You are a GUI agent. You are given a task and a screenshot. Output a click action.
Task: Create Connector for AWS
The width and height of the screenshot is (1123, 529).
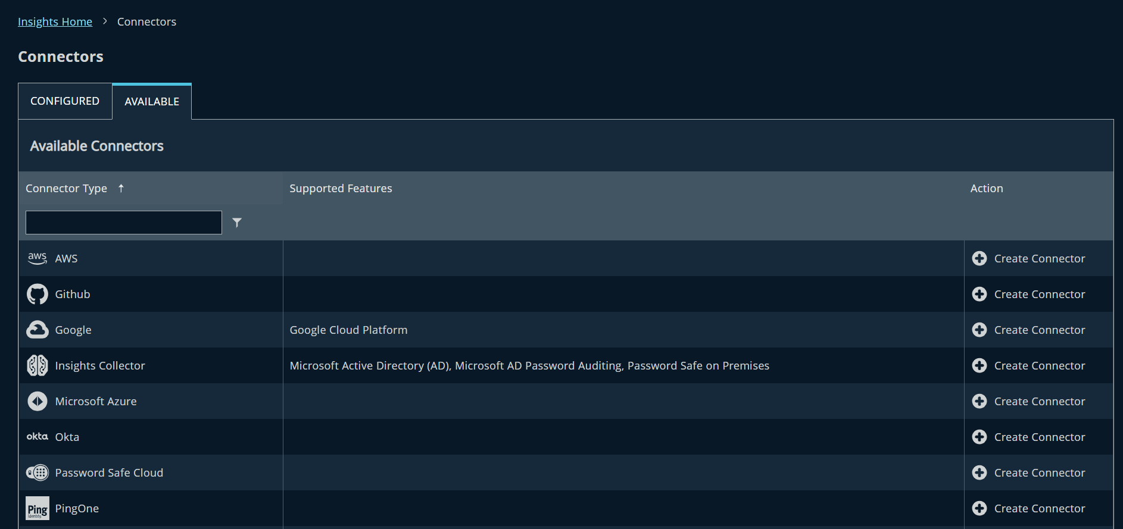(1040, 258)
